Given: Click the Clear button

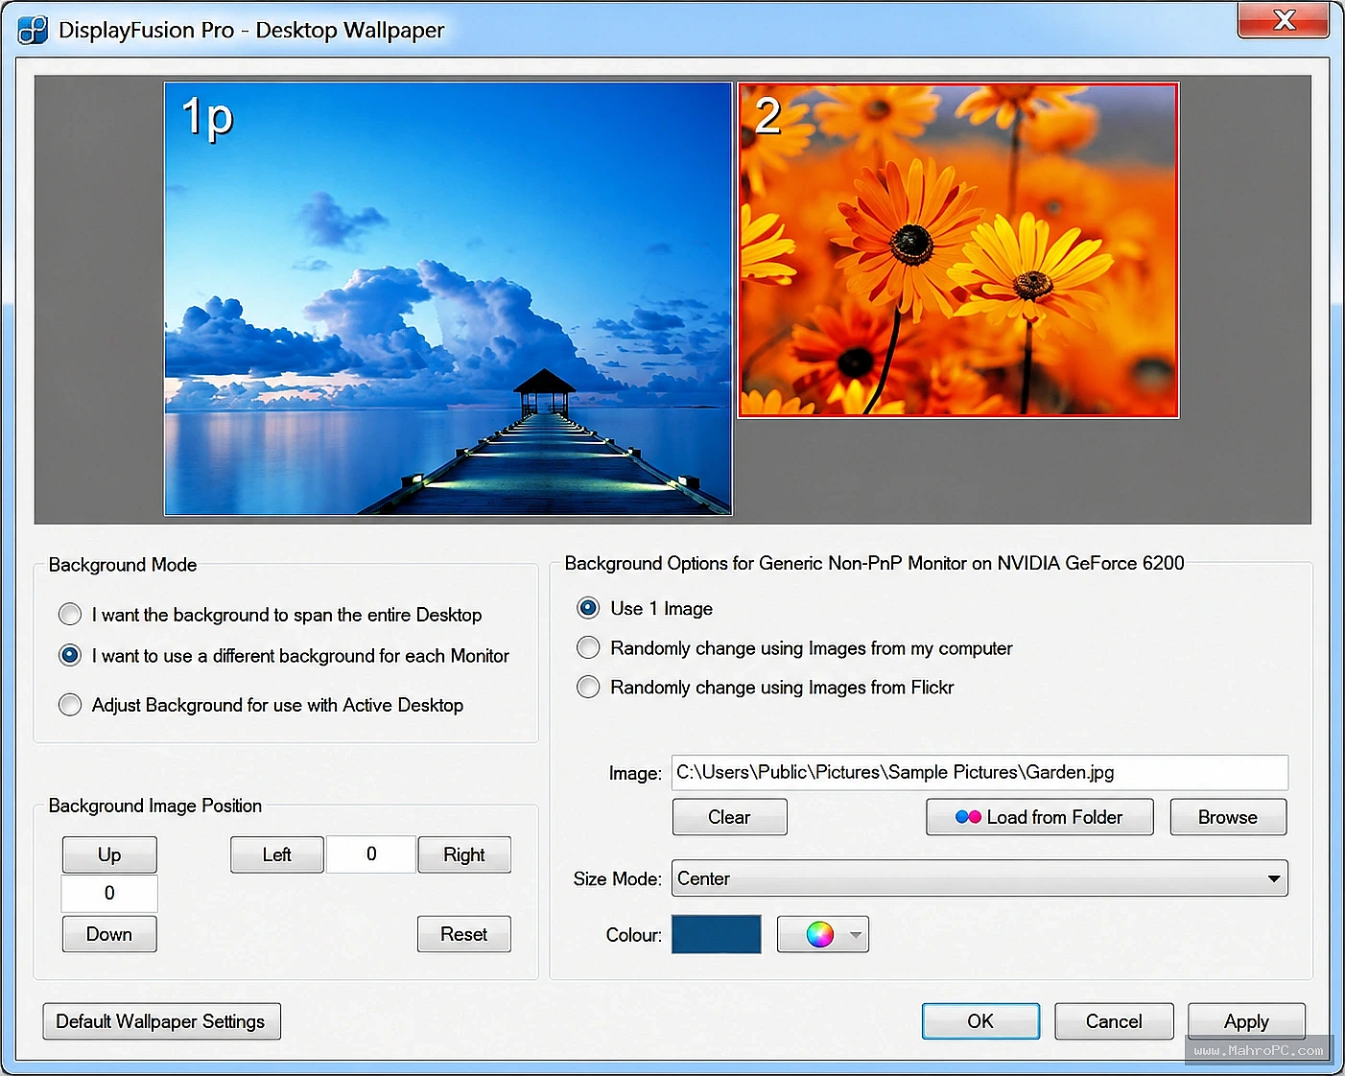Looking at the screenshot, I should point(730,817).
